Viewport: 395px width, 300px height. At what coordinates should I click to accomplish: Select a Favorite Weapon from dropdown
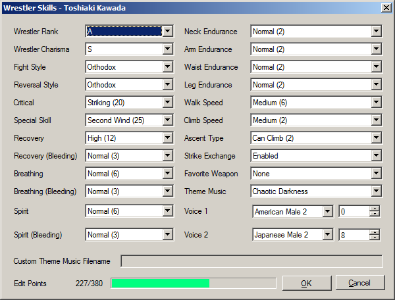[376, 174]
